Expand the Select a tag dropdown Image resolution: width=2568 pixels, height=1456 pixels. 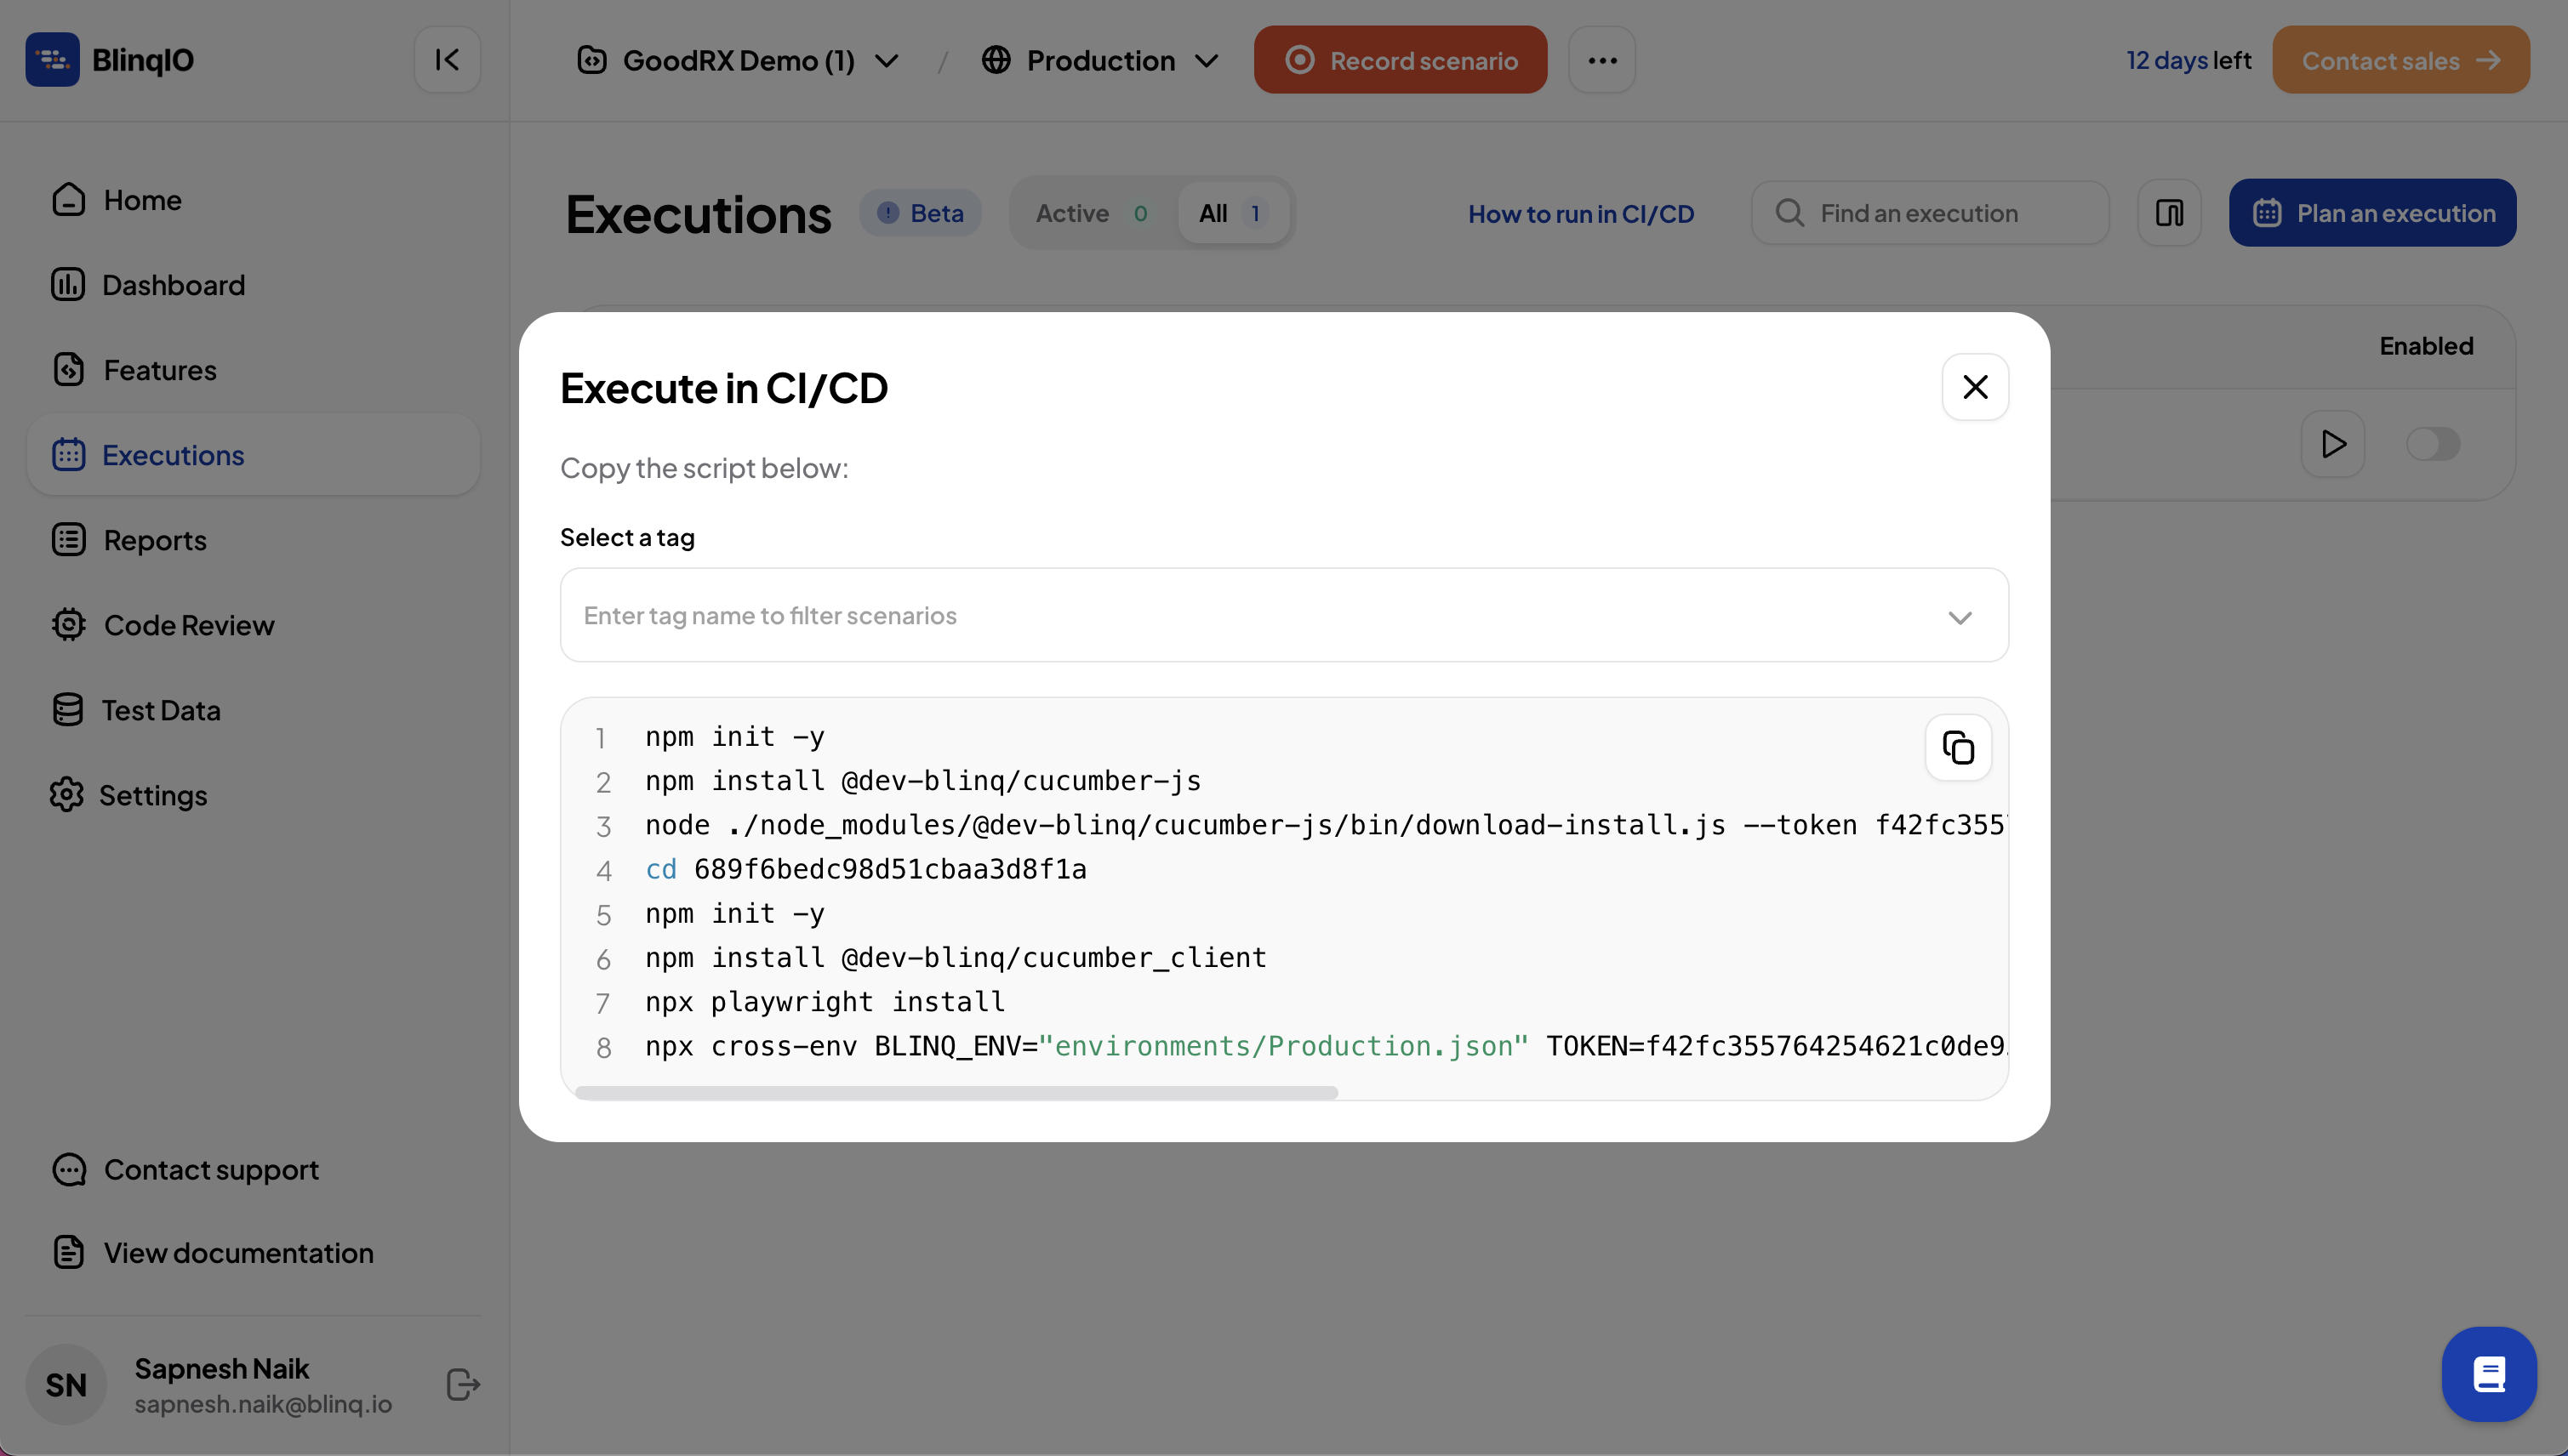[x=1959, y=616]
